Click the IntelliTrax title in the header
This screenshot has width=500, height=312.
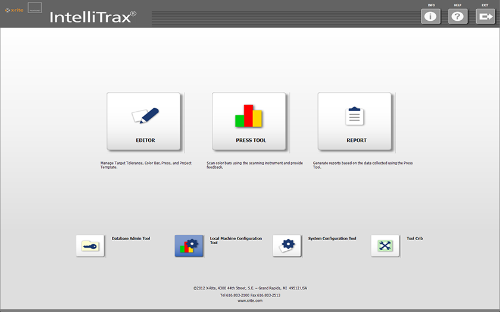click(93, 17)
